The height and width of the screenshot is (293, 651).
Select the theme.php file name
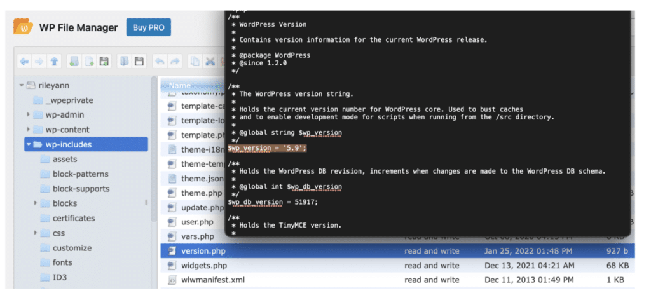pyautogui.click(x=202, y=193)
